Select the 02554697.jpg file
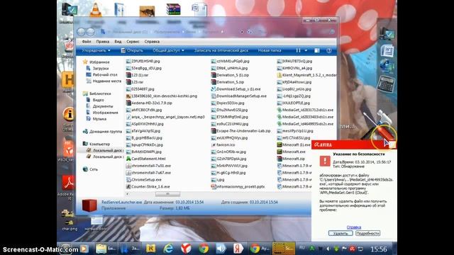The width and height of the screenshot is (454, 255). [140, 89]
